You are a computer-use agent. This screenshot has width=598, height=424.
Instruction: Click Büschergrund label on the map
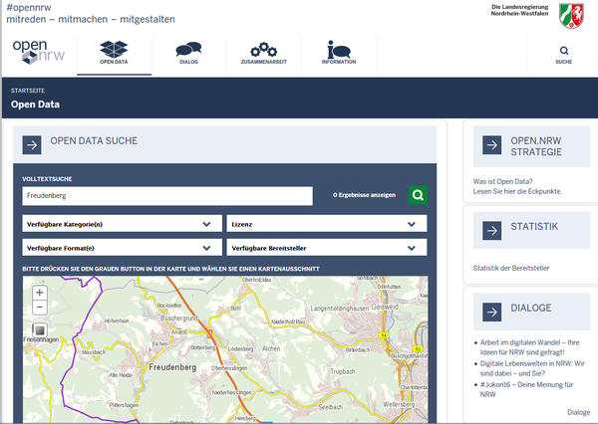coord(178,318)
